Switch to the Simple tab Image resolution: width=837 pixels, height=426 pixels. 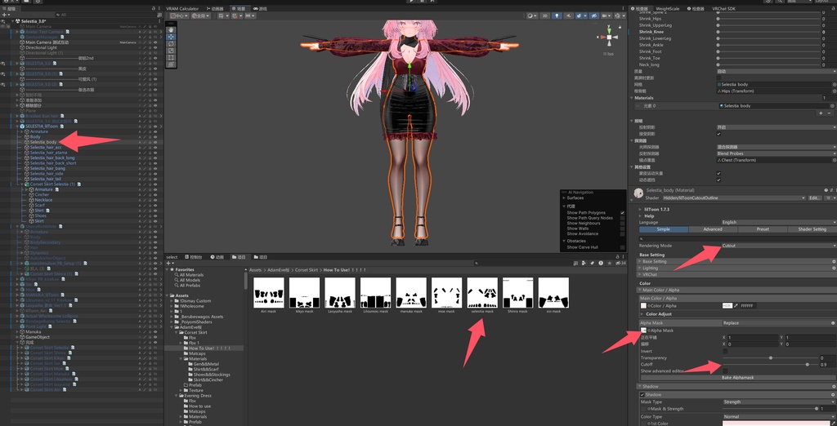pos(663,229)
